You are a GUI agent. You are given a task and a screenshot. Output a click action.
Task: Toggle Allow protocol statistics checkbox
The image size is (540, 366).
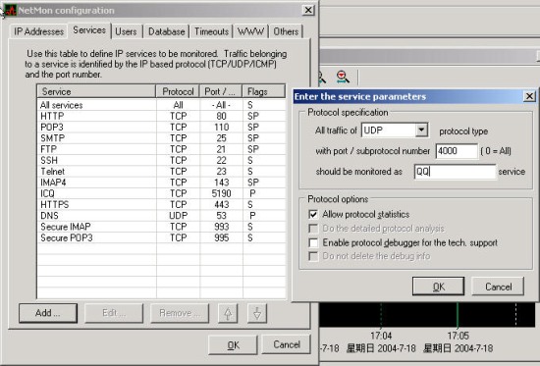point(313,215)
